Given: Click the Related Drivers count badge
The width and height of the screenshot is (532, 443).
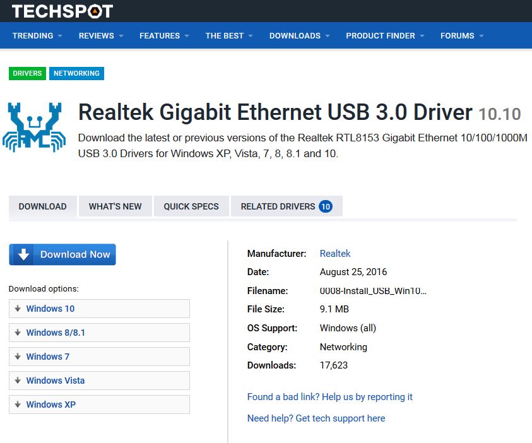Looking at the screenshot, I should click(326, 206).
